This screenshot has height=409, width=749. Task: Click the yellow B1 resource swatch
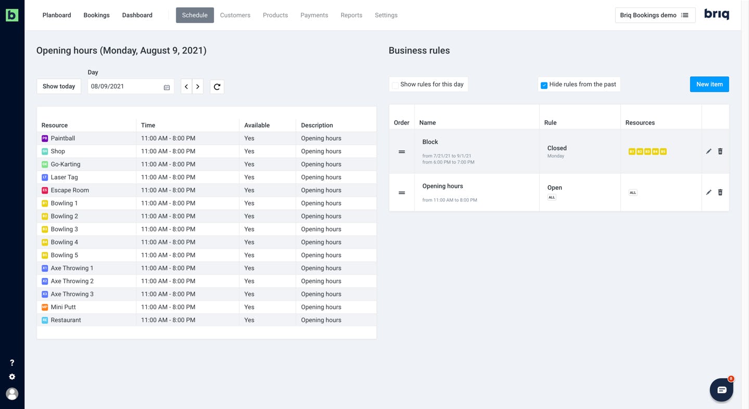pyautogui.click(x=632, y=151)
